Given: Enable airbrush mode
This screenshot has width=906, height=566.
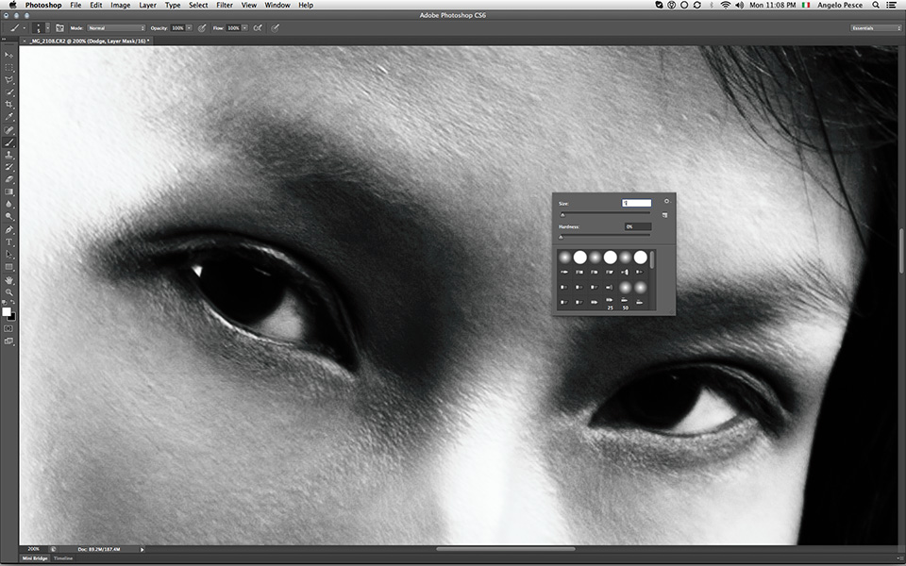Looking at the screenshot, I should tap(258, 27).
